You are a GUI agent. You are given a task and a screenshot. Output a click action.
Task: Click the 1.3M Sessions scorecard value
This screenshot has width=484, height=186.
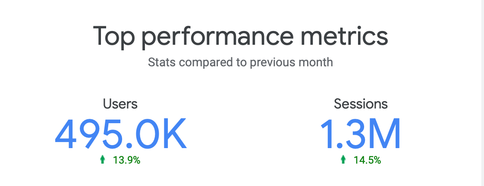click(x=360, y=134)
